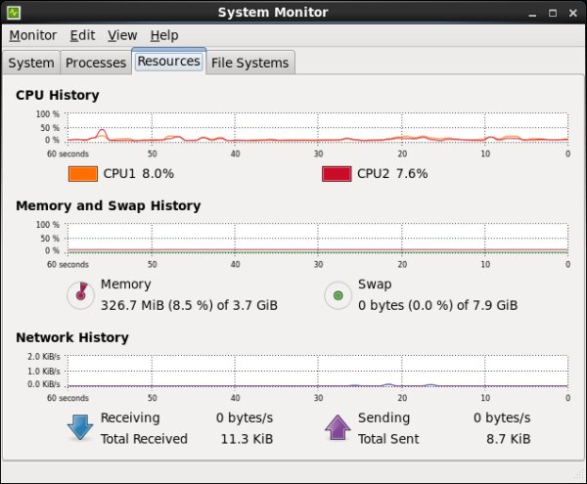
Task: Pick the red CPU2 color swatch
Action: [337, 174]
